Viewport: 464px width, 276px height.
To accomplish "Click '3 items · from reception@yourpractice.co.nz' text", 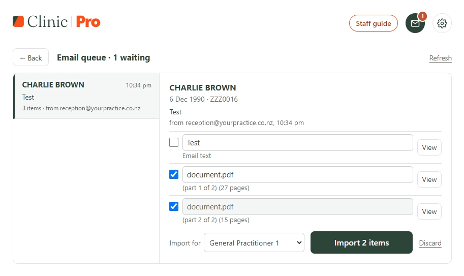I will tap(81, 108).
